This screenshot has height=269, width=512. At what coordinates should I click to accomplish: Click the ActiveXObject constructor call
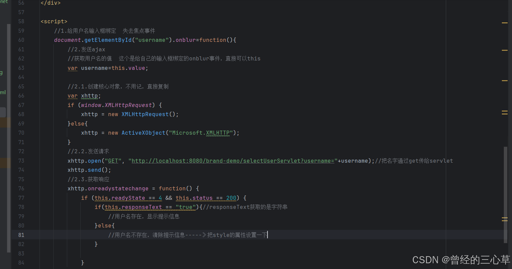pyautogui.click(x=144, y=133)
